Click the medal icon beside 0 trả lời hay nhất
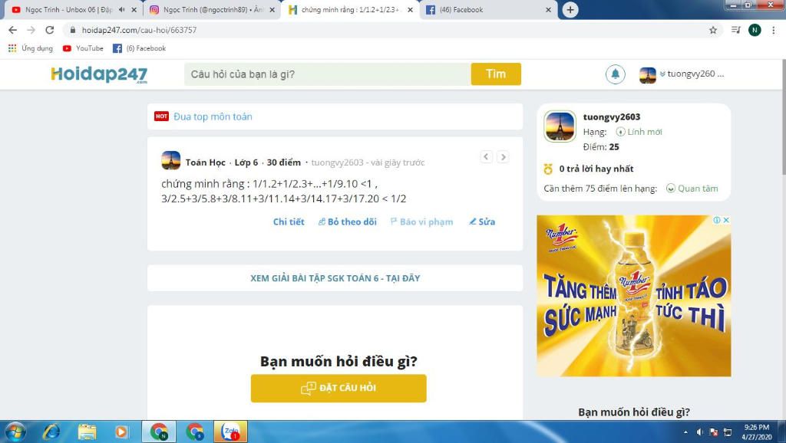786x443 pixels. tap(548, 169)
